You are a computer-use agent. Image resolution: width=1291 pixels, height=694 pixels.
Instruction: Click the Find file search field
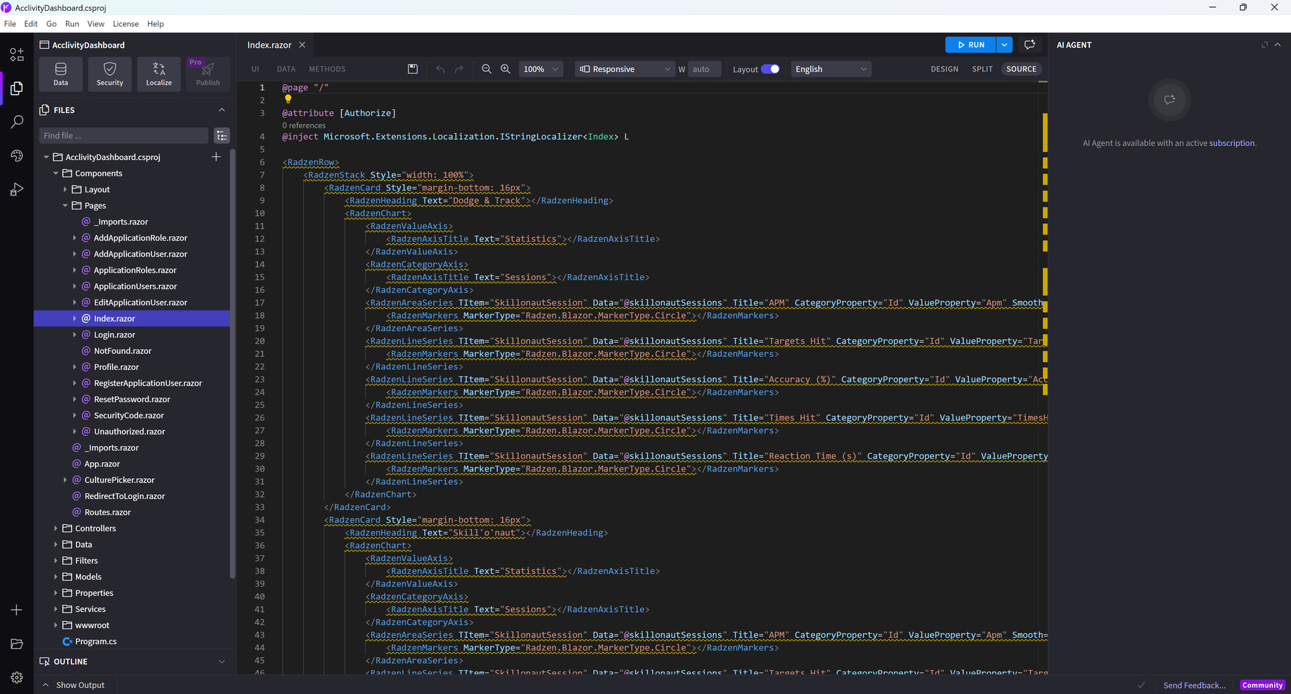pos(123,135)
